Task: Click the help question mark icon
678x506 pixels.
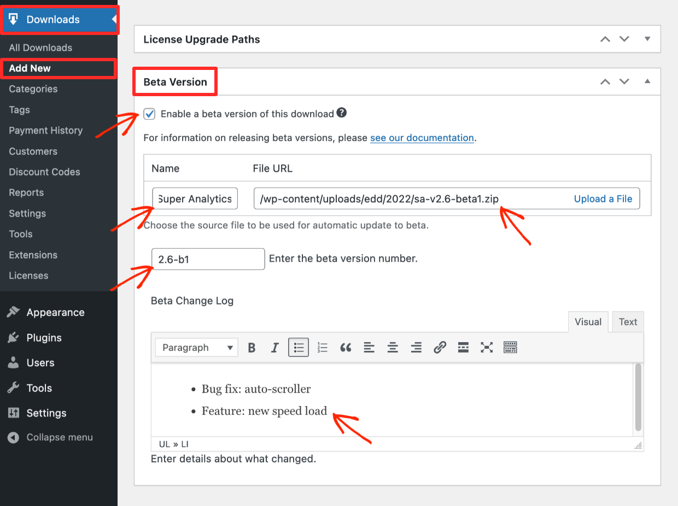Action: point(342,113)
